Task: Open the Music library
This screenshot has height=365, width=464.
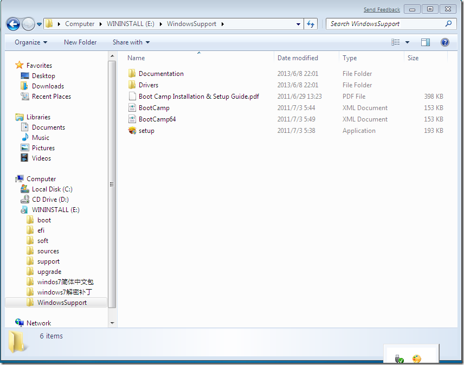Action: pos(41,138)
